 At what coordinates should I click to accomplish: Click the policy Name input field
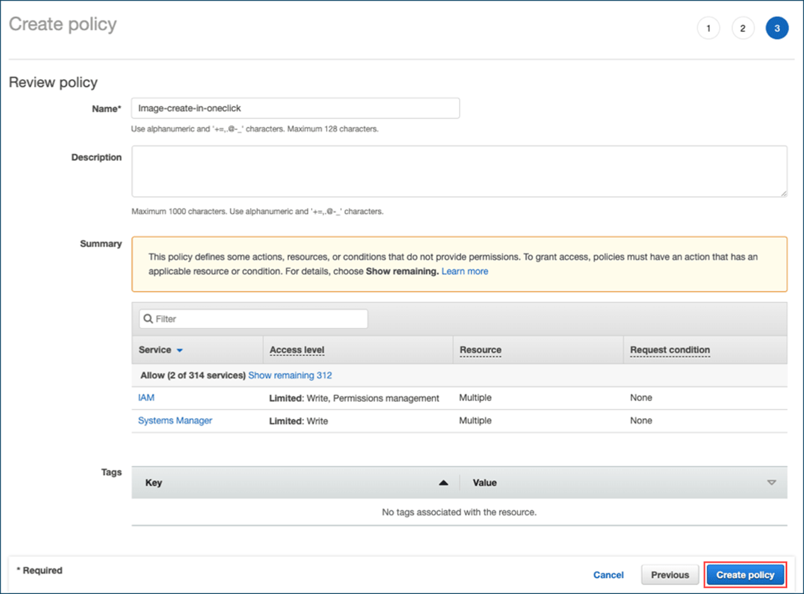[x=295, y=108]
